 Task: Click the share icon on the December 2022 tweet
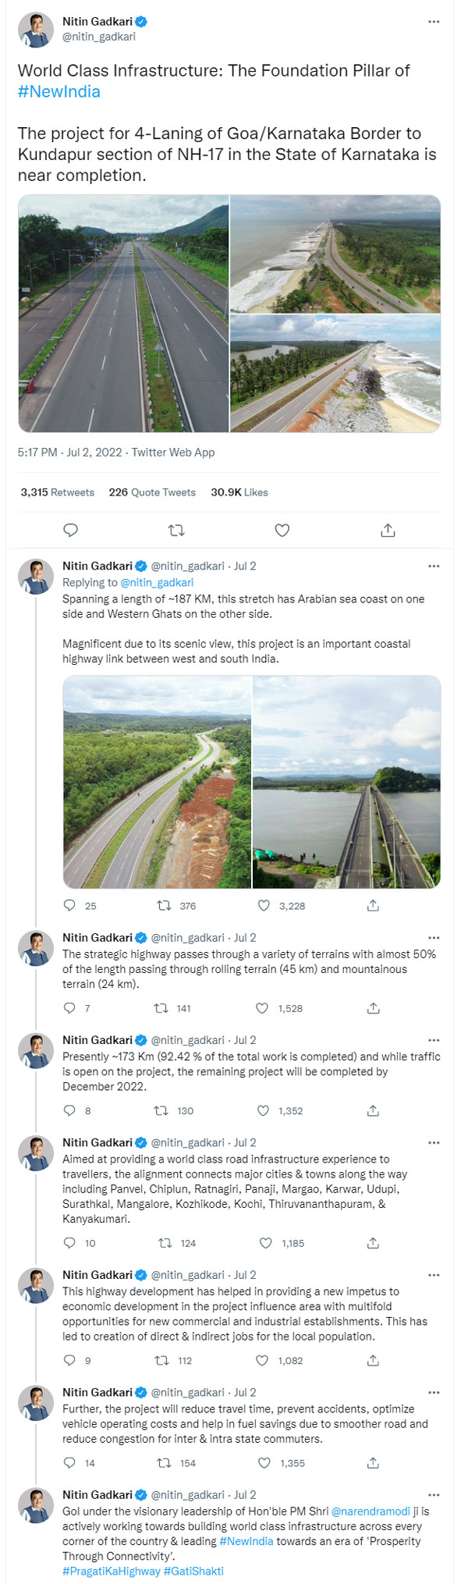click(374, 1111)
